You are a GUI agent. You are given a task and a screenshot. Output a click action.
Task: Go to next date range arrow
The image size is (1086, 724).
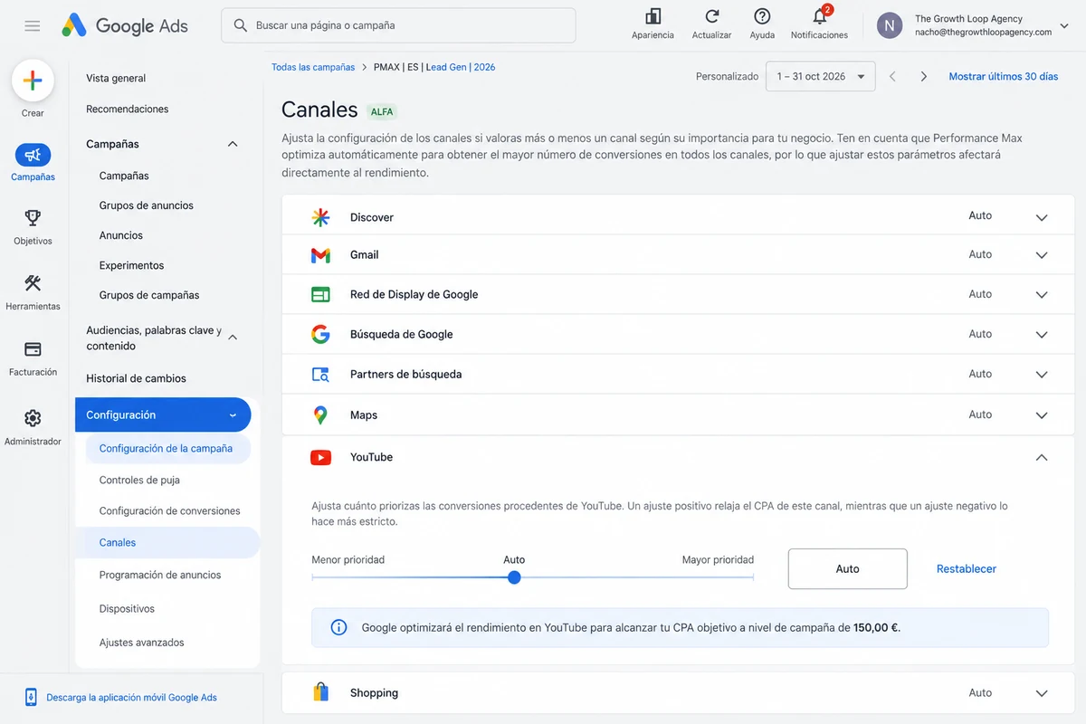[923, 77]
